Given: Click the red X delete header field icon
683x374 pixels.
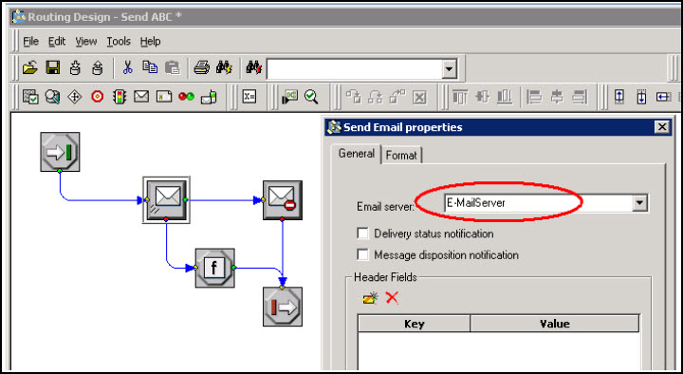Looking at the screenshot, I should coord(392,298).
